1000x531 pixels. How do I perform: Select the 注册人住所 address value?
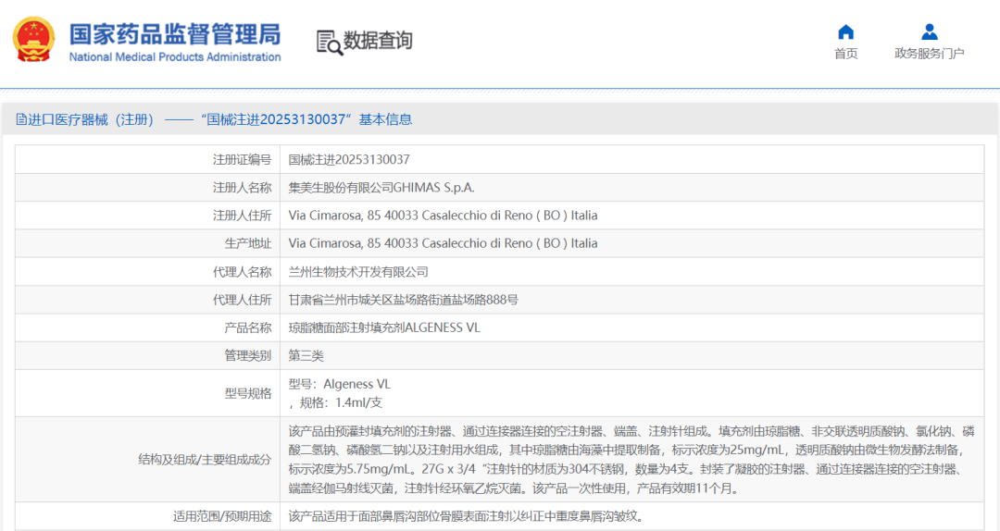(x=443, y=216)
